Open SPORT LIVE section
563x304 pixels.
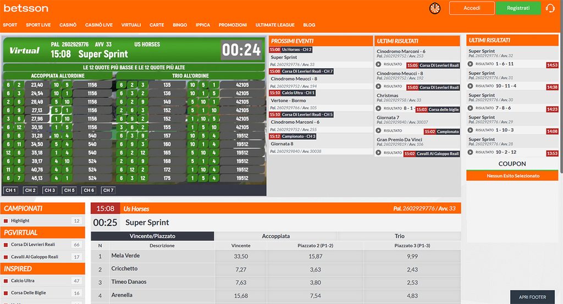point(38,25)
